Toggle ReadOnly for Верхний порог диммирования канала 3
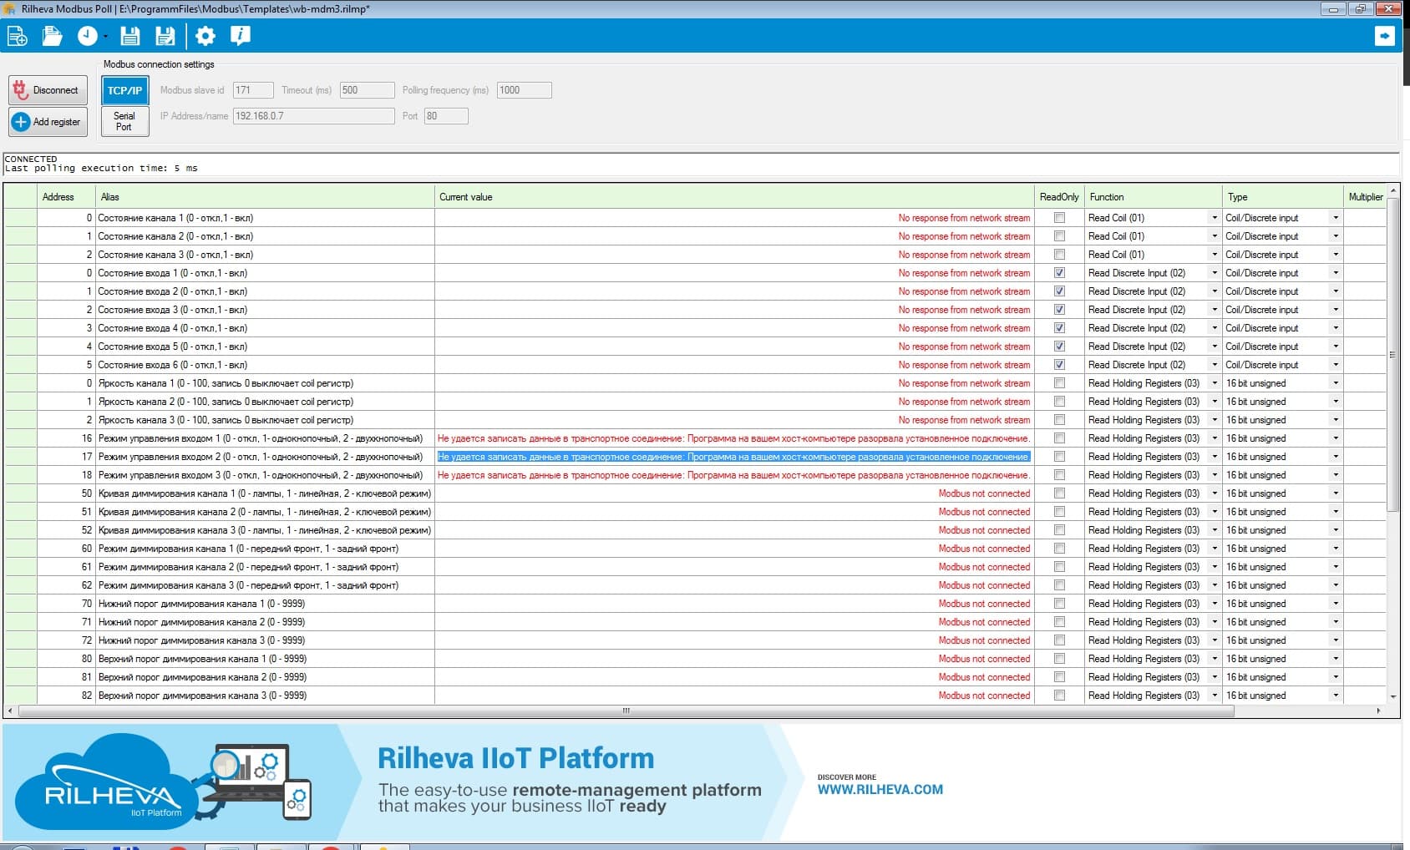 click(x=1059, y=696)
